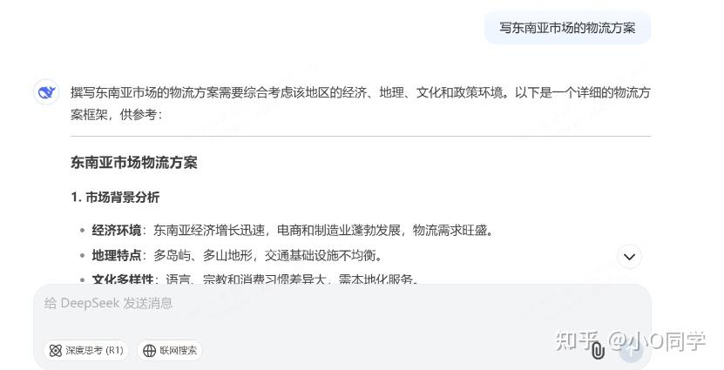The width and height of the screenshot is (724, 370).
Task: Toggle 深度思考 (R1) mode
Action: pyautogui.click(x=85, y=351)
